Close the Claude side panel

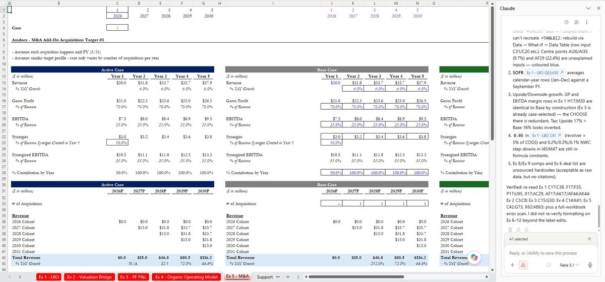coord(599,9)
